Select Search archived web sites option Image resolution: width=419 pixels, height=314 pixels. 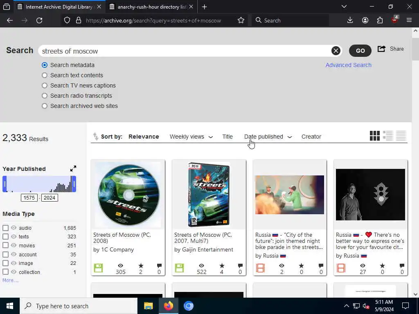[x=45, y=106]
